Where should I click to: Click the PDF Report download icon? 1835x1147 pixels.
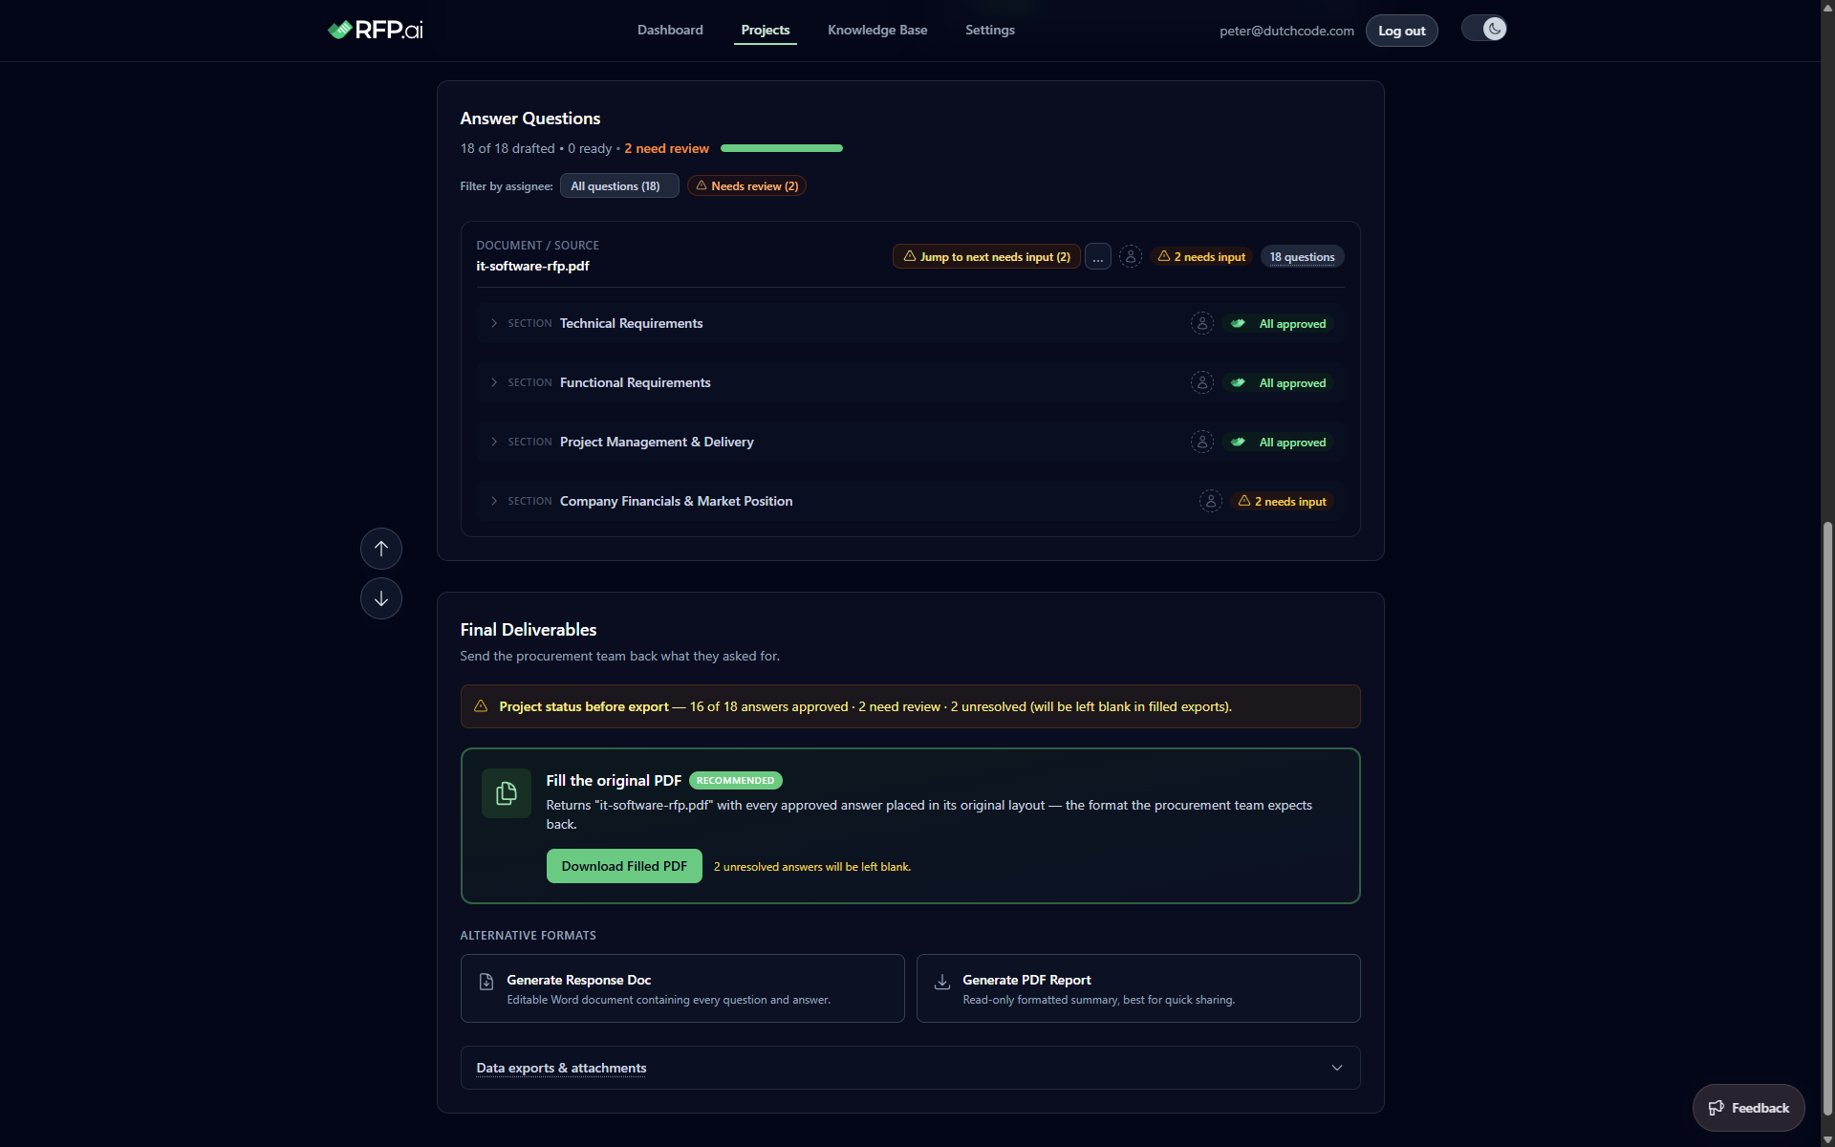942,982
